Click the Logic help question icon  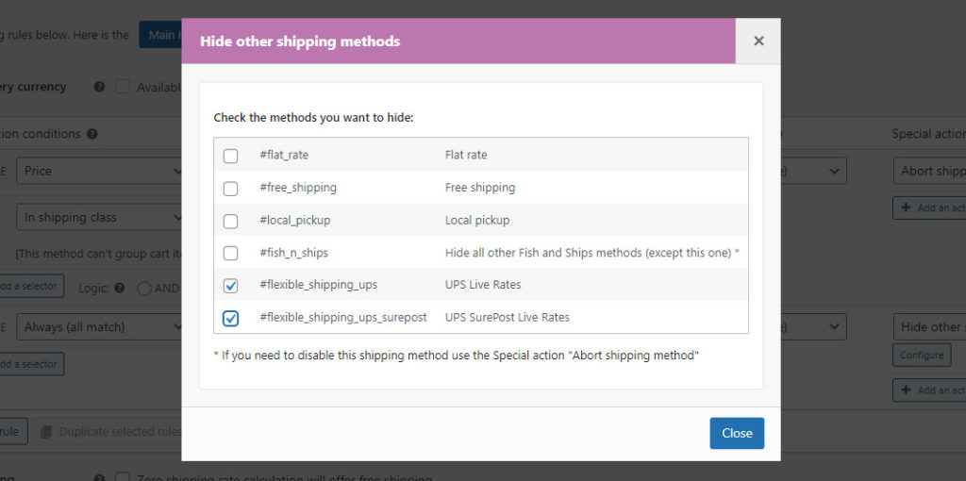120,288
